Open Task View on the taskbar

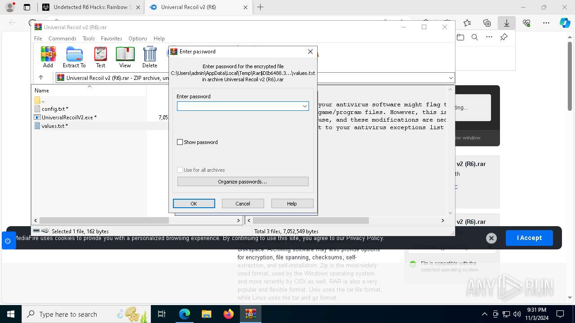pyautogui.click(x=162, y=314)
